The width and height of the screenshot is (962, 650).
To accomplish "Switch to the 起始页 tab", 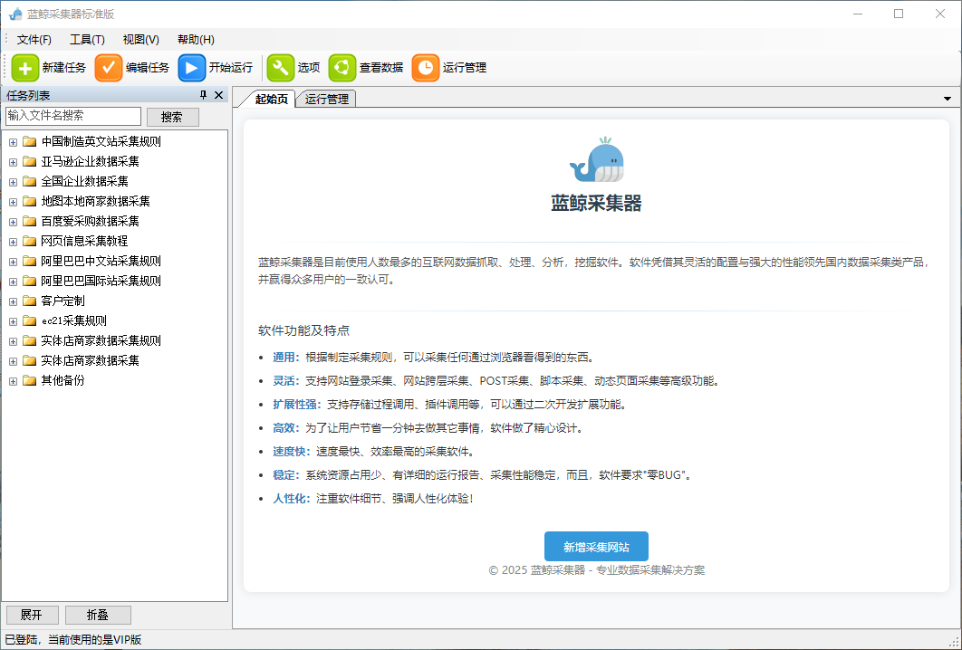I will (x=271, y=99).
